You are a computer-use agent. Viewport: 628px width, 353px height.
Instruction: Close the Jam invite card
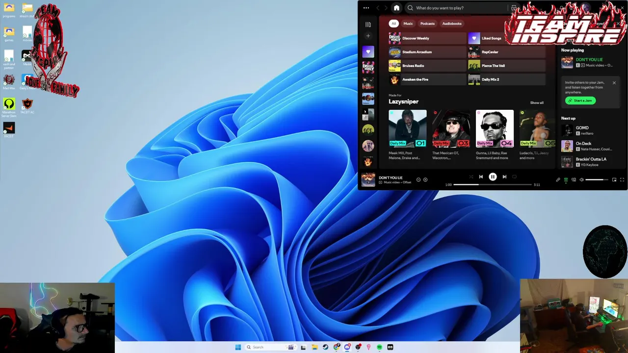[x=614, y=83]
